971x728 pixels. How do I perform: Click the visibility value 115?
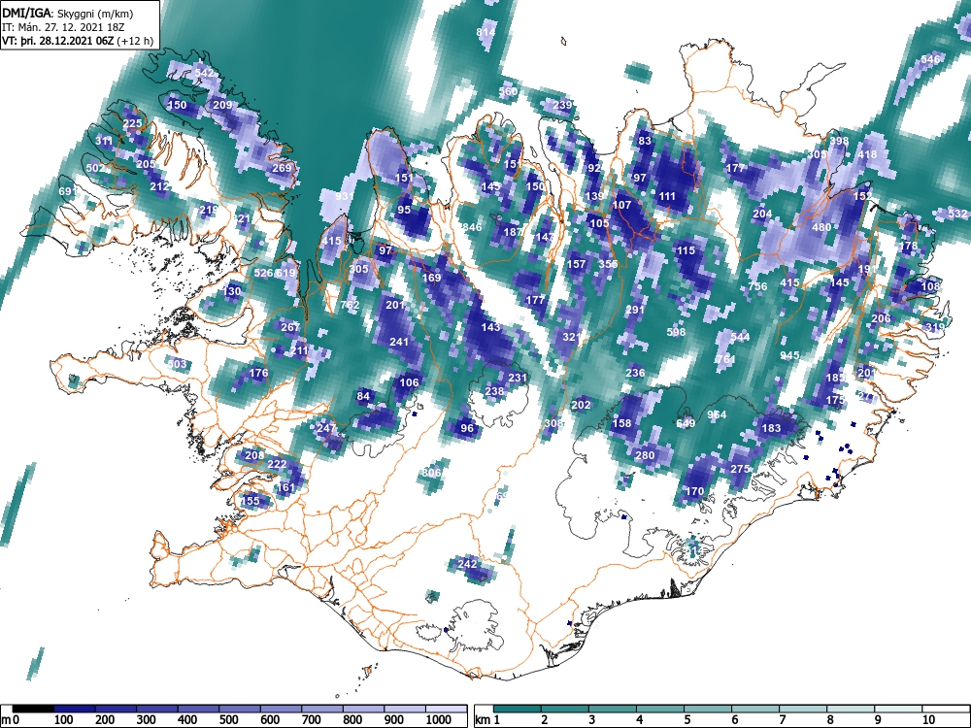[686, 250]
